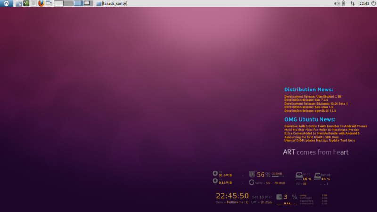Viewport: 377px width, 212px height.
Task: Open the Xfce applications menu mouse logo
Action: [6, 3]
